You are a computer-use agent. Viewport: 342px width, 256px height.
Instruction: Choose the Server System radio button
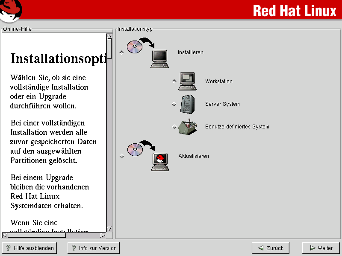tap(174, 104)
